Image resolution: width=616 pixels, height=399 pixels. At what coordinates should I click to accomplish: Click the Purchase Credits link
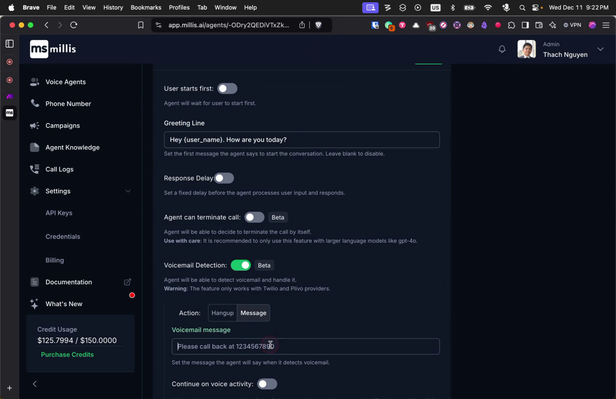click(67, 354)
